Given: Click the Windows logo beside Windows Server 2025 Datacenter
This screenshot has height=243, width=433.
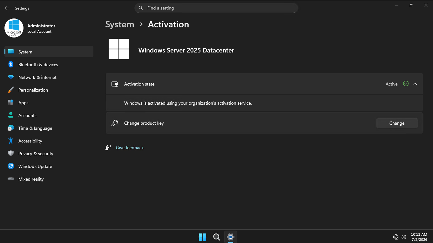Looking at the screenshot, I should click(119, 49).
